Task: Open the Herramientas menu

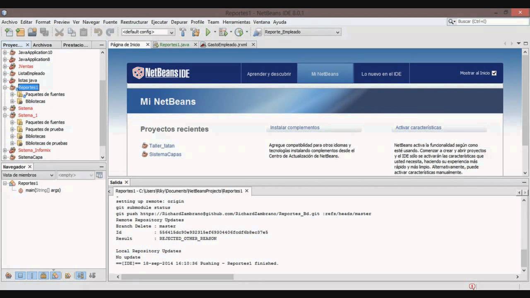Action: pos(236,22)
